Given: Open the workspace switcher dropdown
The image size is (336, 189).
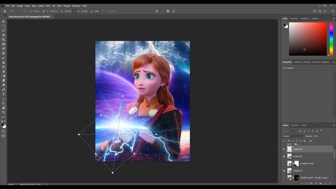Looking at the screenshot, I should pyautogui.click(x=325, y=11).
